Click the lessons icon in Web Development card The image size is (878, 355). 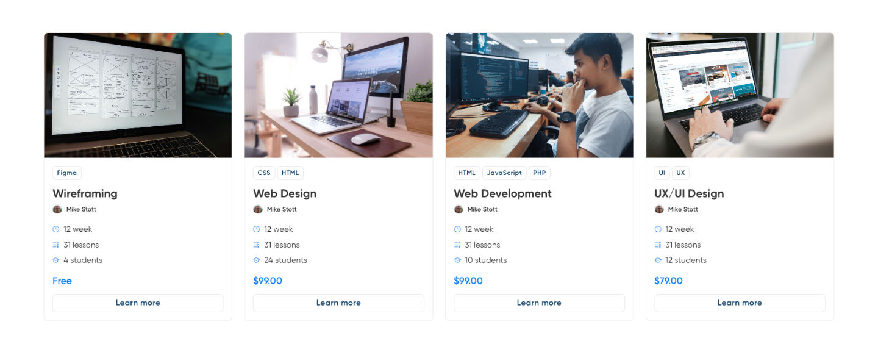point(457,245)
